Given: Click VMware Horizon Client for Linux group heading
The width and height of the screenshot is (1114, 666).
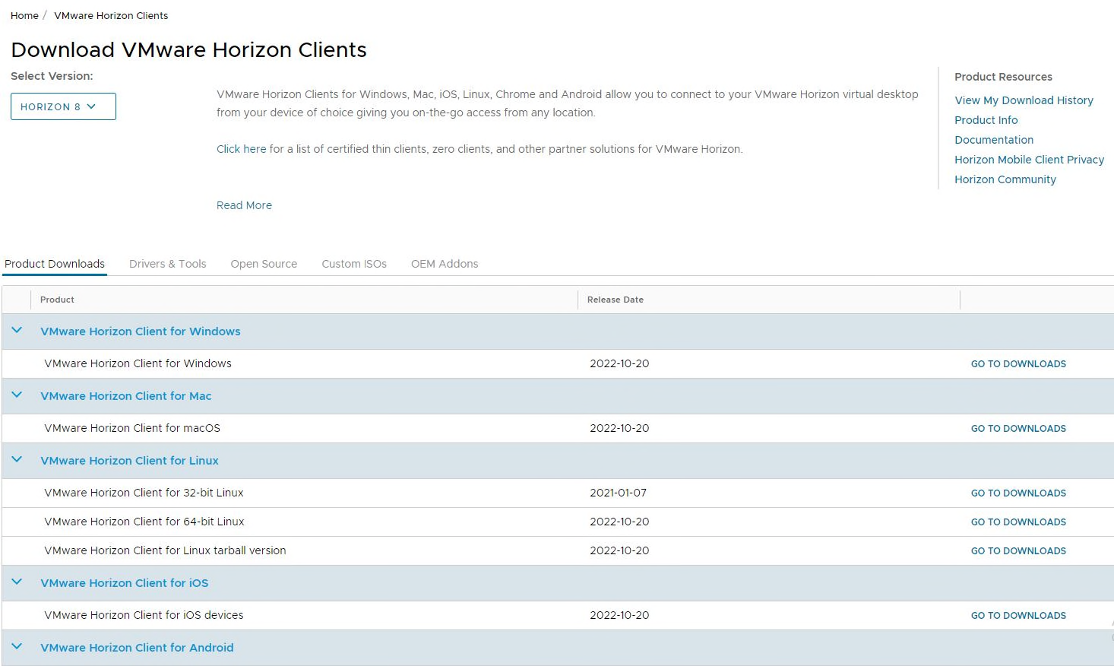Looking at the screenshot, I should point(129,461).
